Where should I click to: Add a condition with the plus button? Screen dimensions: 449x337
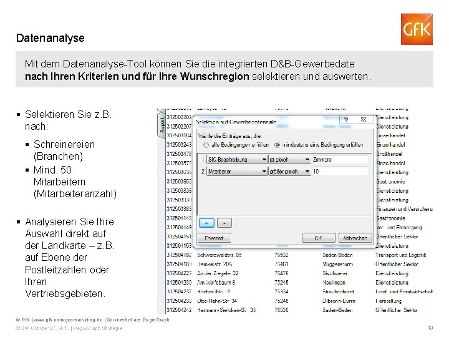206,223
